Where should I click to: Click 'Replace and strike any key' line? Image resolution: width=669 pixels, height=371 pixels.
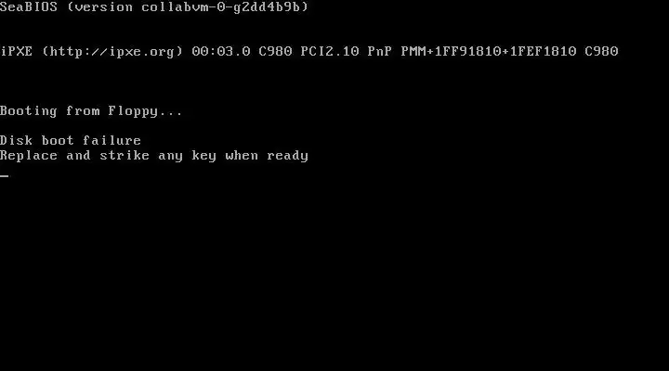pyautogui.click(x=154, y=156)
